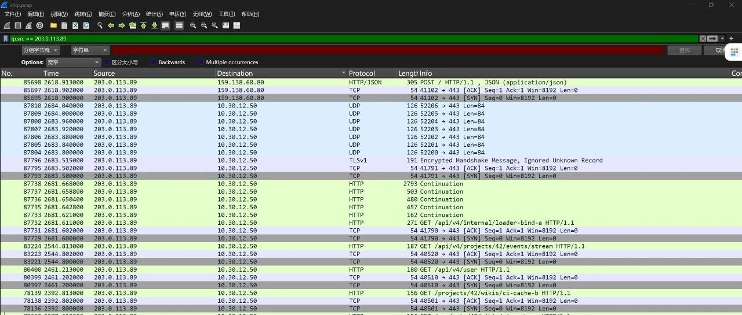Screen dimensions: 742x315
Task: Close this capture file icon
Action: coord(75,25)
